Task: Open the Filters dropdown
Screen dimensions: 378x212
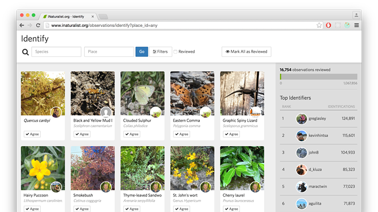Action: click(x=160, y=52)
